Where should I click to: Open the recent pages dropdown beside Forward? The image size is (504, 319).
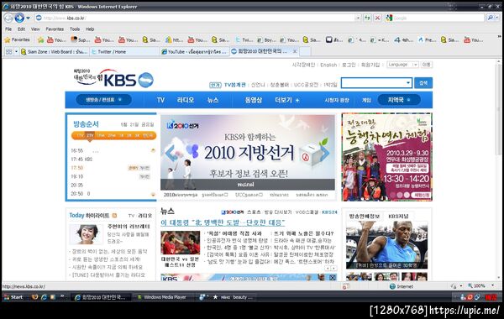pyautogui.click(x=29, y=18)
